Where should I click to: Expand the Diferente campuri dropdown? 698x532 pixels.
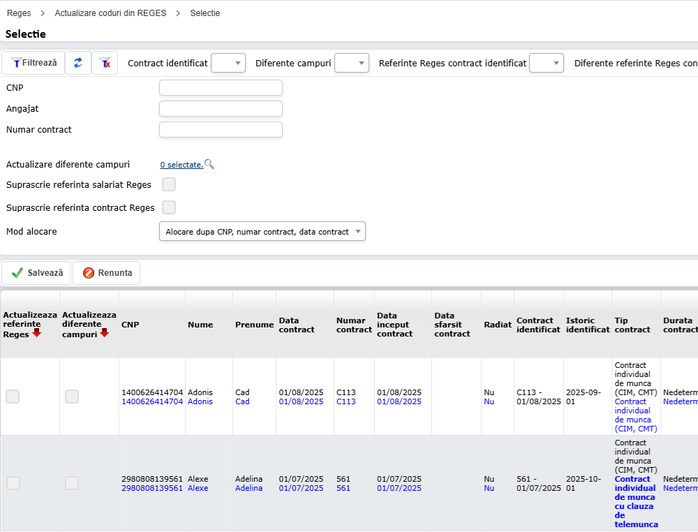(x=352, y=64)
